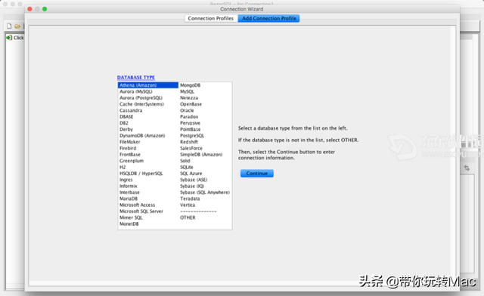
Task: Select Informix database type
Action: (129, 187)
